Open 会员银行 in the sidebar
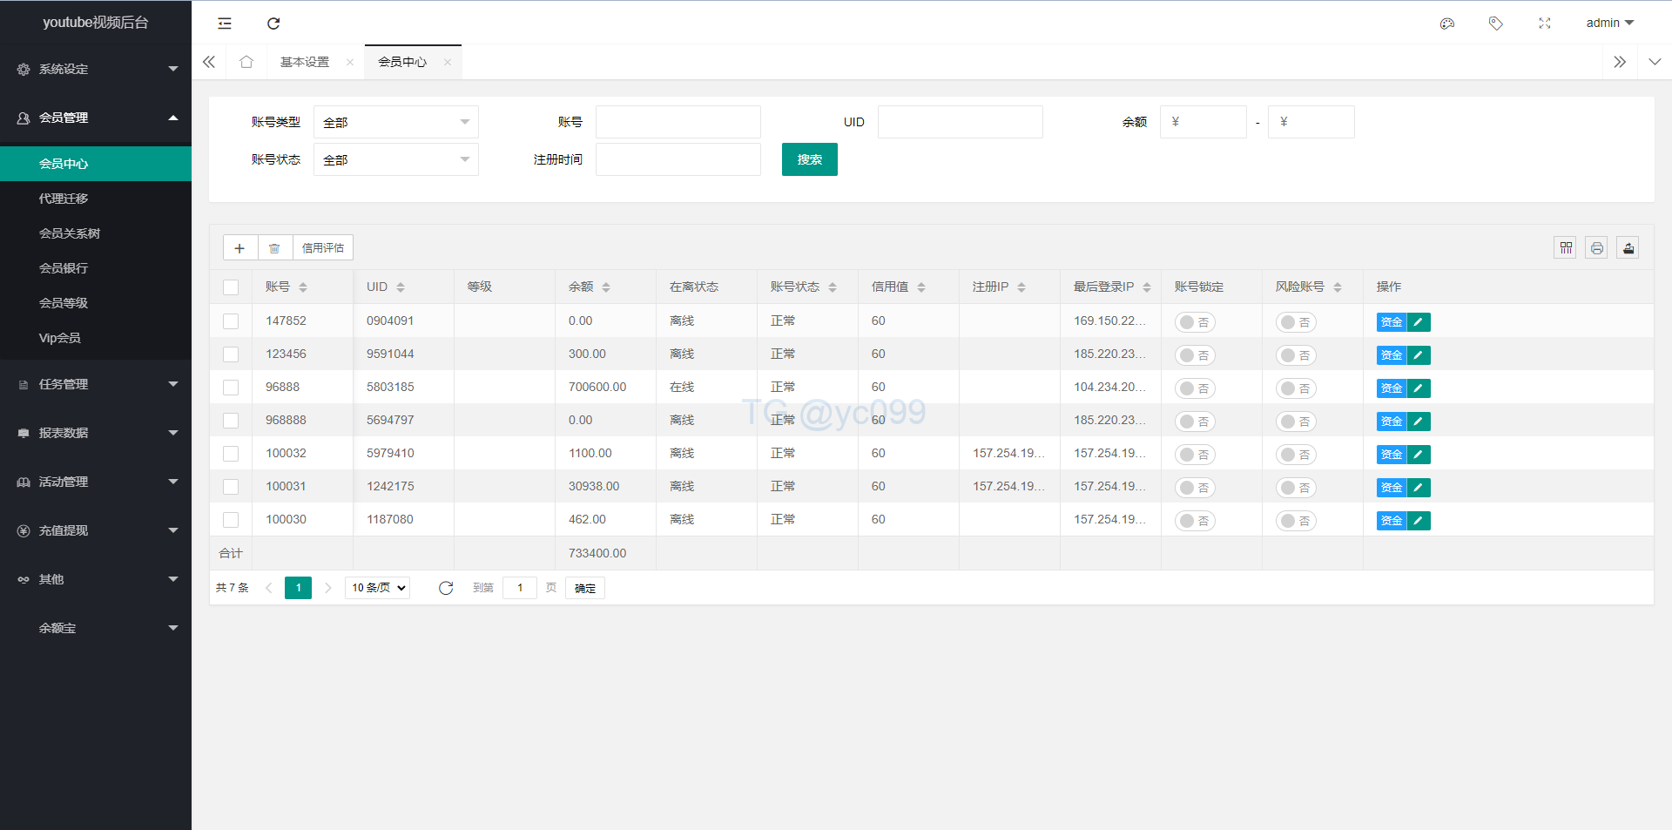The height and width of the screenshot is (830, 1672). [x=64, y=268]
